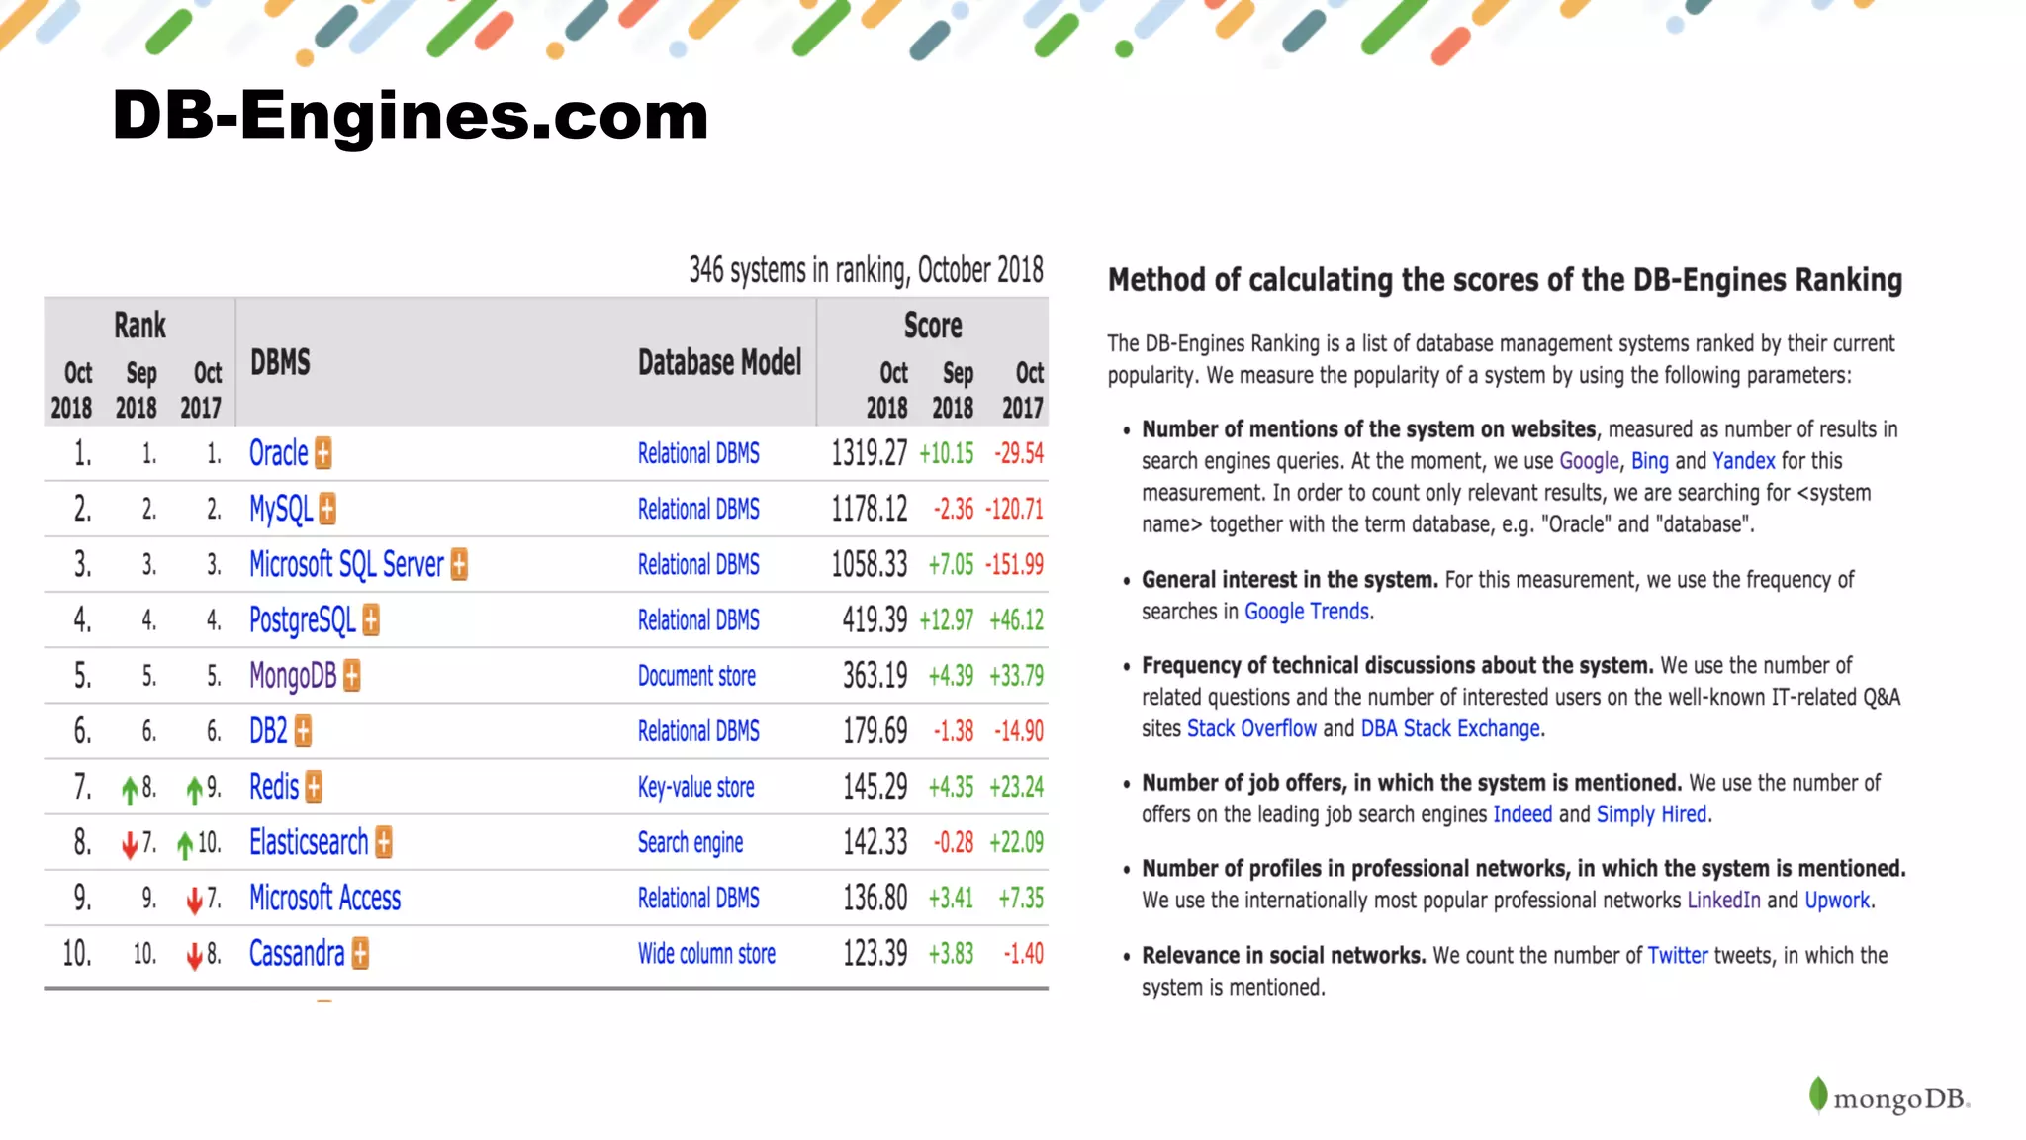Image resolution: width=2026 pixels, height=1140 pixels.
Task: Click the Twitter link
Action: [x=1677, y=956]
